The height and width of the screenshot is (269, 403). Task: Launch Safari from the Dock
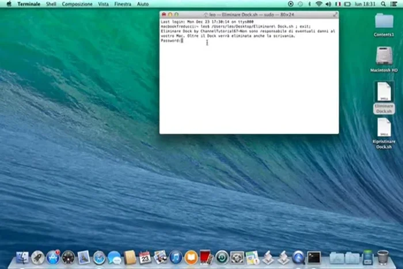tap(99, 257)
